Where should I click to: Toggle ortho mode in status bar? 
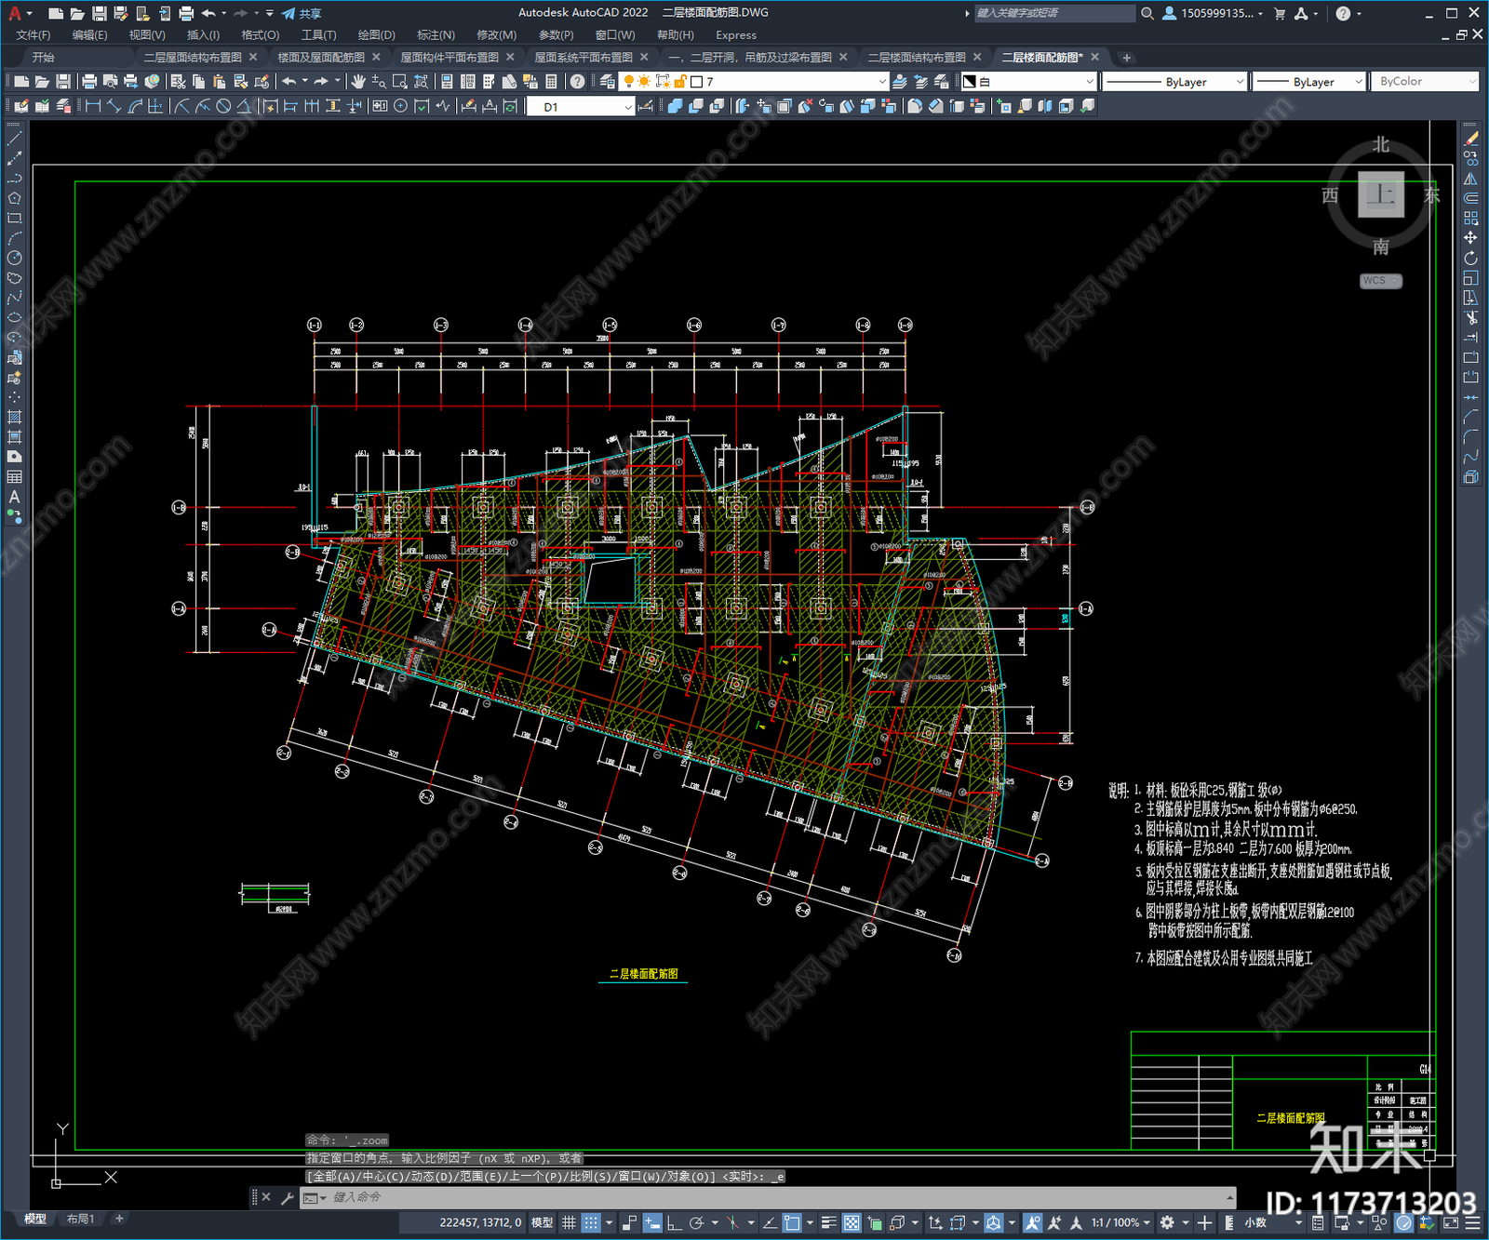pos(674,1222)
